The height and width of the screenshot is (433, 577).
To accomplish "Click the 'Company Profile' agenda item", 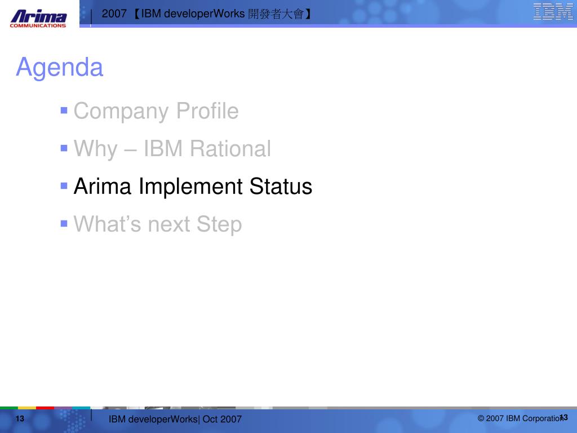I will [156, 111].
